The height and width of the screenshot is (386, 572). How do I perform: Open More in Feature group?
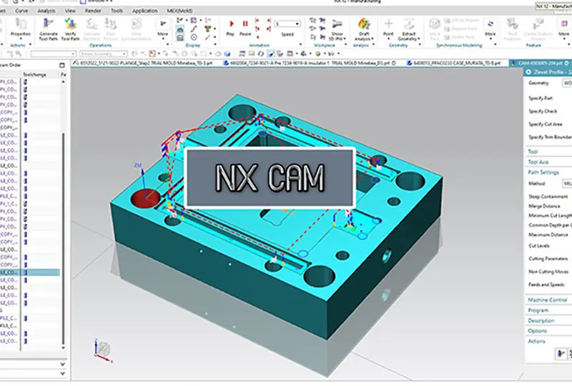click(564, 28)
